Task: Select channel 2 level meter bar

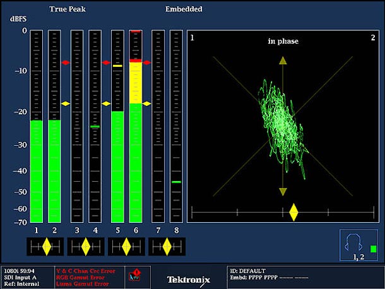Action: [x=54, y=126]
